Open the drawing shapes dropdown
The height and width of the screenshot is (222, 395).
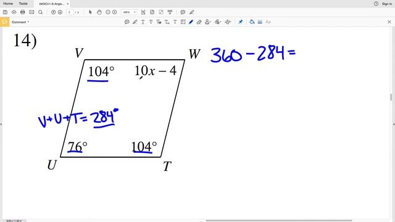pos(228,22)
